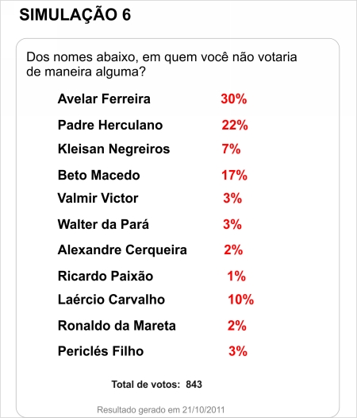Click Padre Herculano's 22% result
This screenshot has width=357, height=418.
(x=235, y=125)
